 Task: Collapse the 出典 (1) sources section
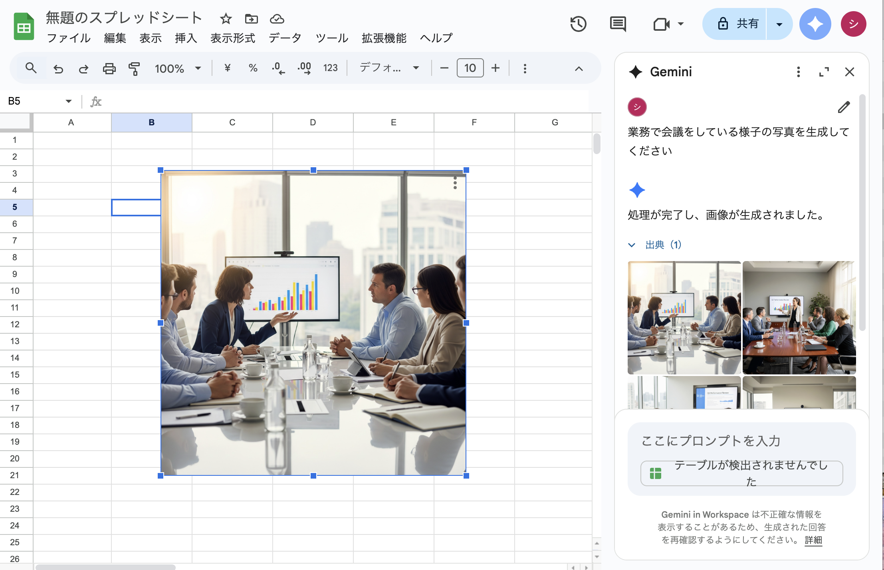pyautogui.click(x=655, y=245)
